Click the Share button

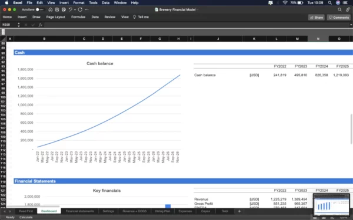pos(317,18)
